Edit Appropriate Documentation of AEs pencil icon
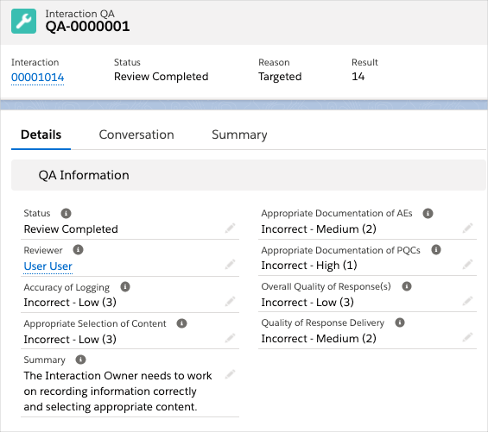 pyautogui.click(x=467, y=229)
